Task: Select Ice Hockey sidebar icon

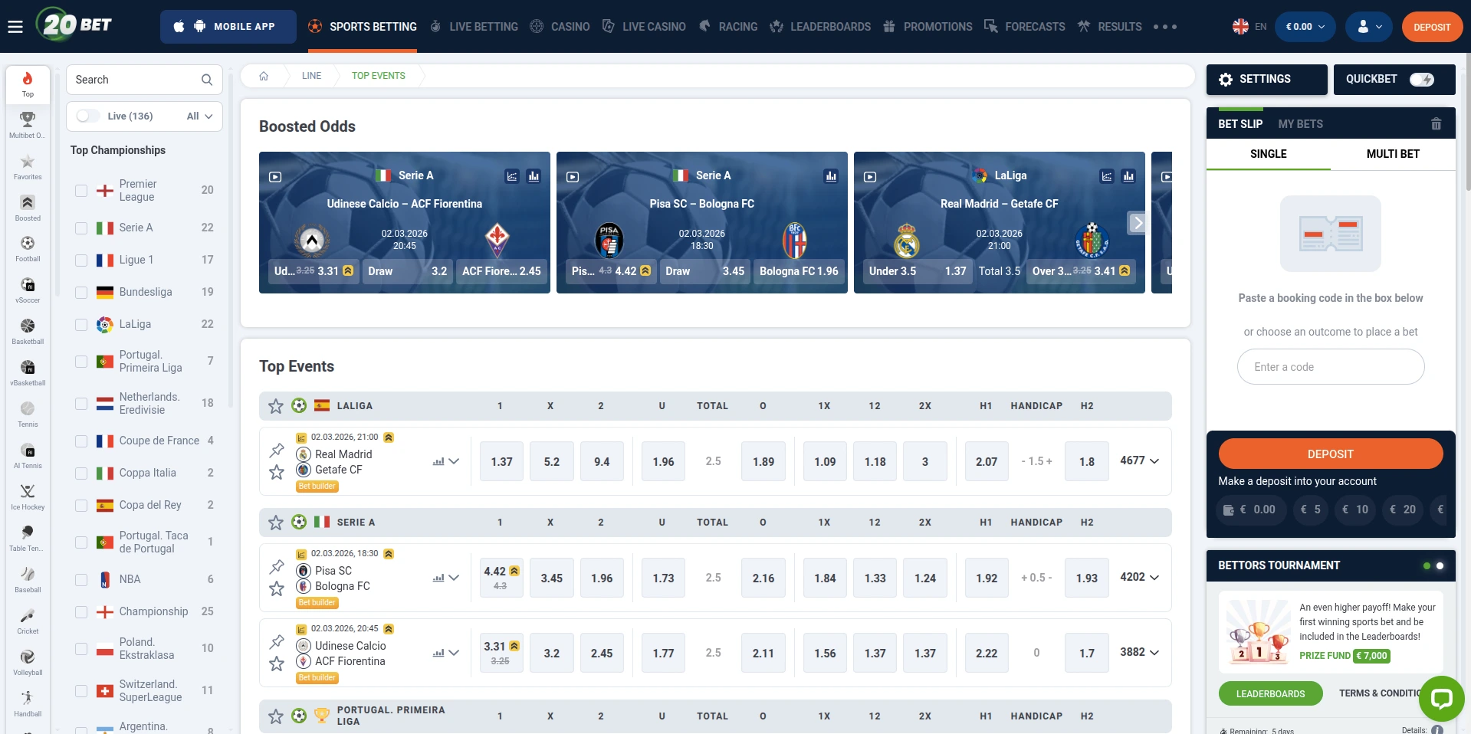Action: point(28,496)
